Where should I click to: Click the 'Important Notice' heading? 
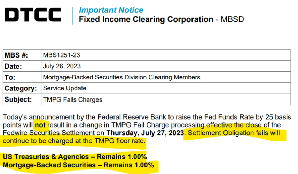(111, 10)
